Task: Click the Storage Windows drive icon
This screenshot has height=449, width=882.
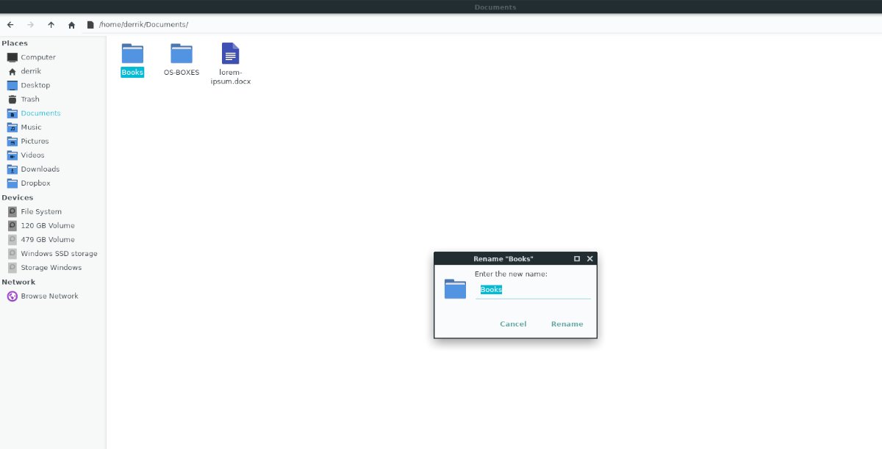Action: pos(12,267)
